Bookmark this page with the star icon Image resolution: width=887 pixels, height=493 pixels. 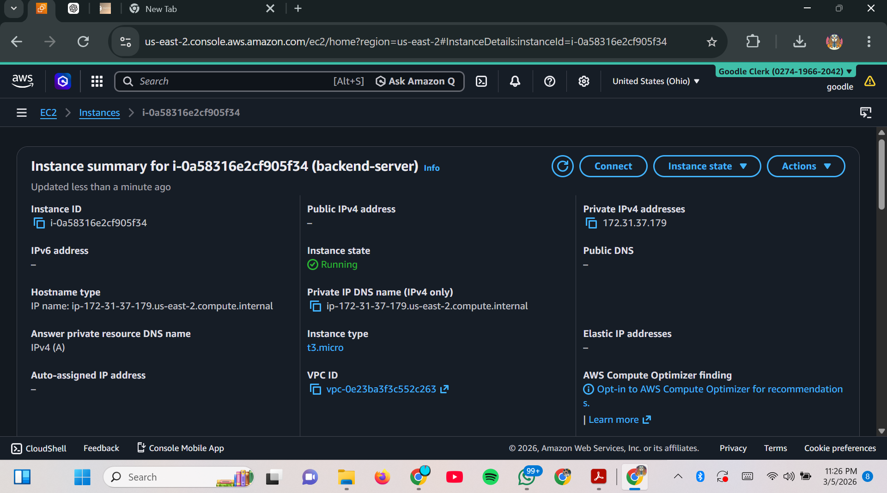point(711,42)
